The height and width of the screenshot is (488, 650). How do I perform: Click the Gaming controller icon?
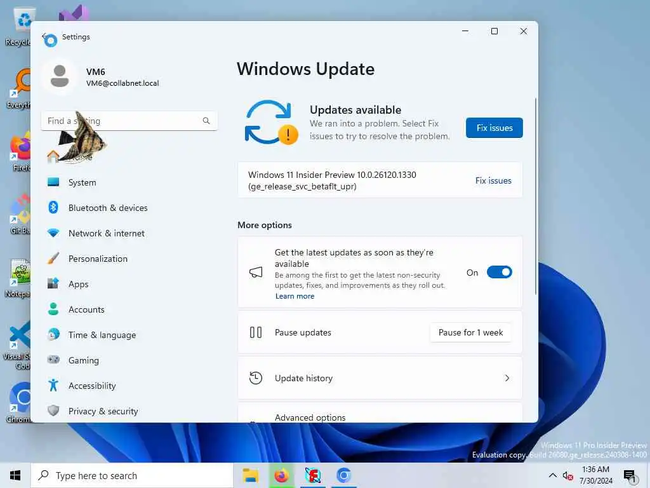[53, 360]
